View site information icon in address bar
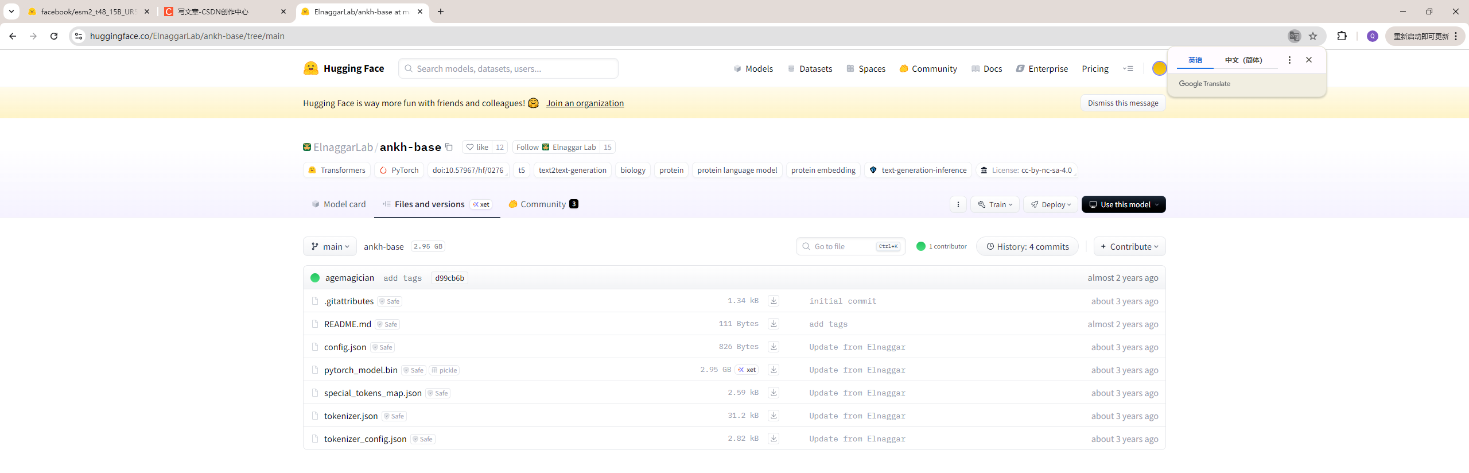 (x=79, y=36)
